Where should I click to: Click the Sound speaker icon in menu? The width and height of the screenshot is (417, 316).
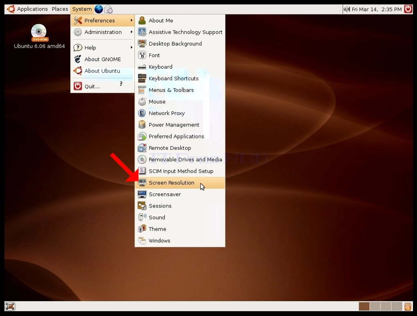142,217
